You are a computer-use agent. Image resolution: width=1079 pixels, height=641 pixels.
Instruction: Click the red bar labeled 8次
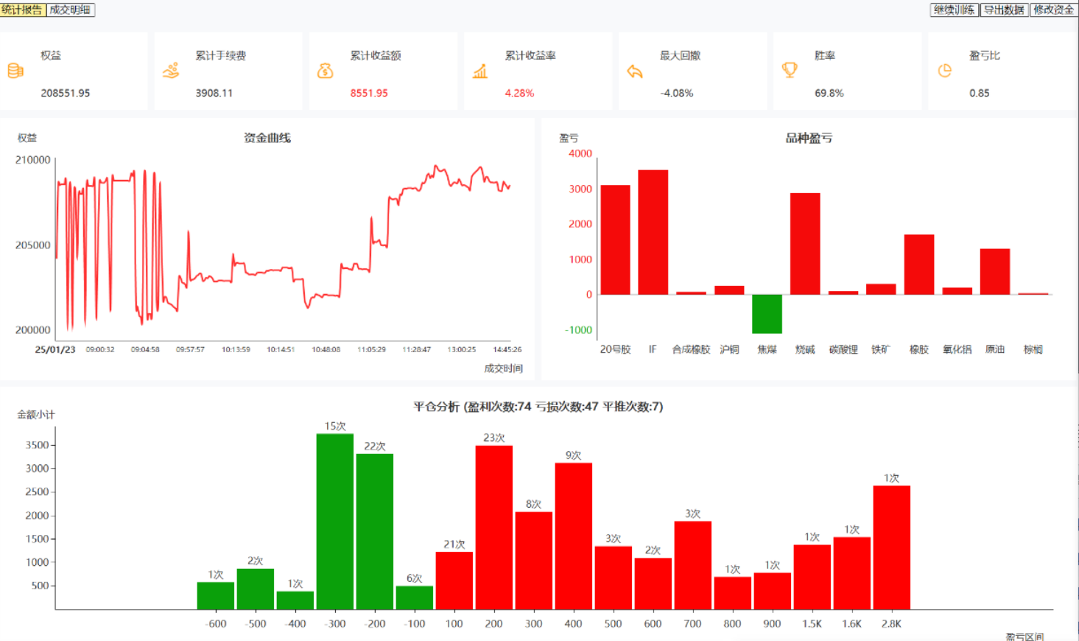pyautogui.click(x=534, y=561)
